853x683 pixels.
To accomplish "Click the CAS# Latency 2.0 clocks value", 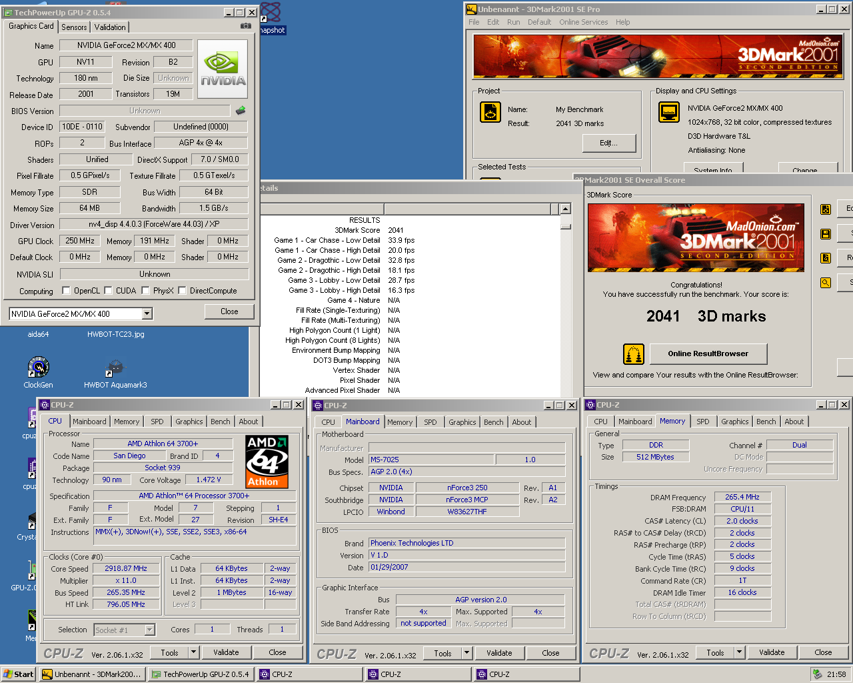I will (742, 521).
